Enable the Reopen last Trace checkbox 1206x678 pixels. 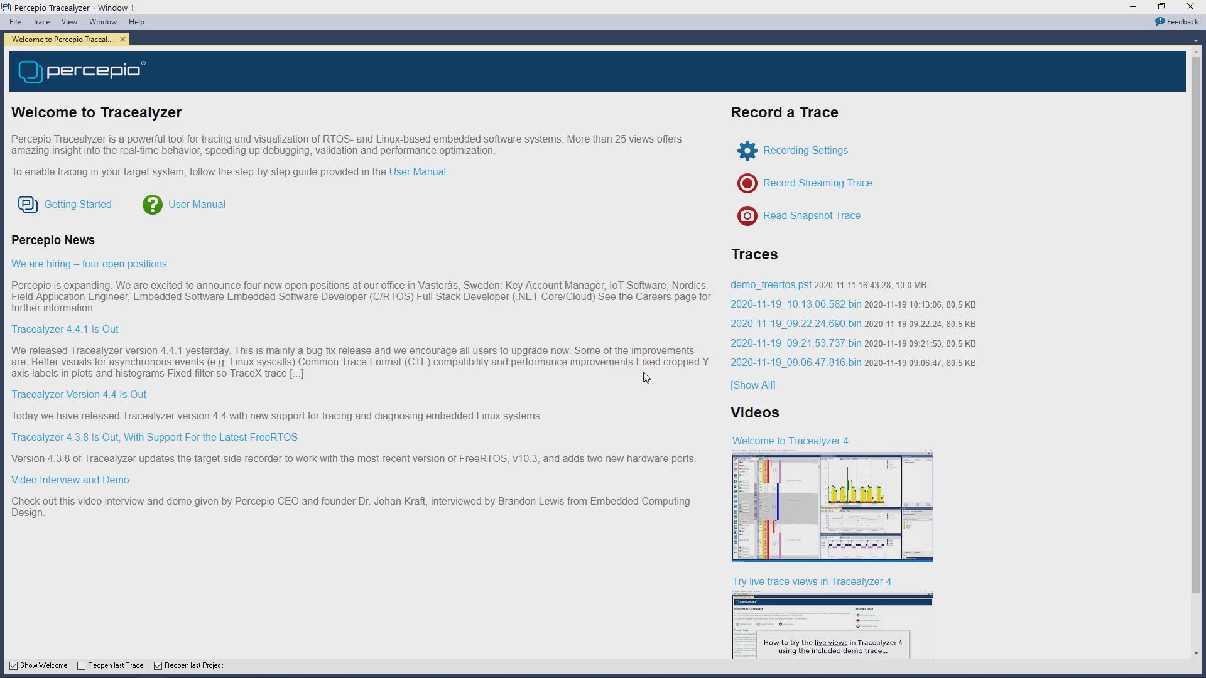82,666
